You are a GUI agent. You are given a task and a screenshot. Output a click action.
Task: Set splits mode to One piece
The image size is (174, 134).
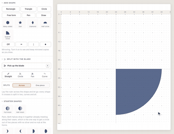click(x=40, y=85)
